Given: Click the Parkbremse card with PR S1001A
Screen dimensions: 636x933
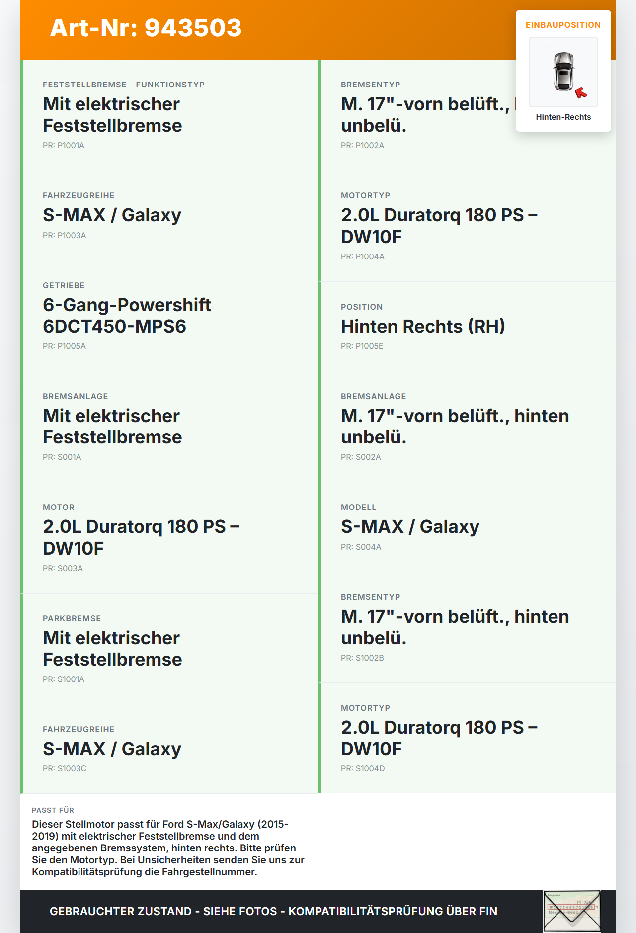Looking at the screenshot, I should point(169,649).
